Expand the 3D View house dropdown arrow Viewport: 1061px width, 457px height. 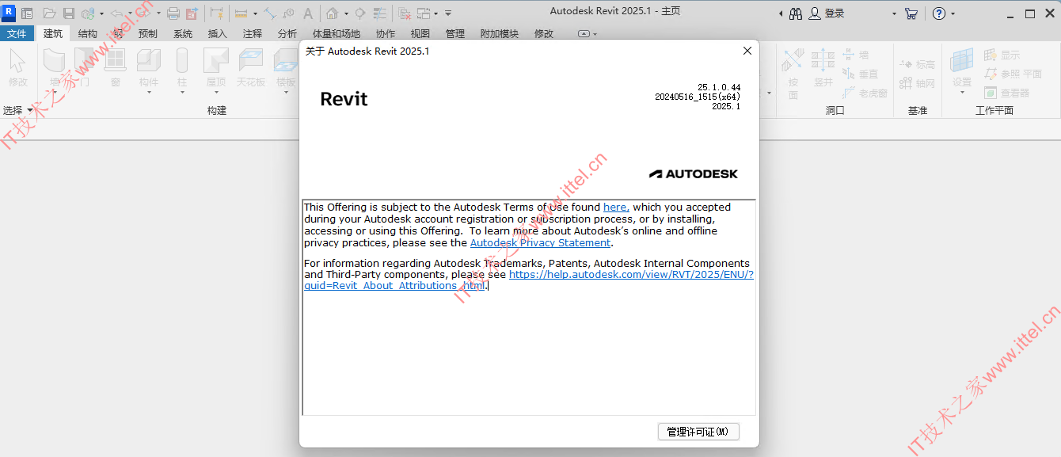[x=345, y=13]
